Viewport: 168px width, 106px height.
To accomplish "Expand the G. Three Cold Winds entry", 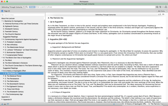I will (x=4, y=89).
